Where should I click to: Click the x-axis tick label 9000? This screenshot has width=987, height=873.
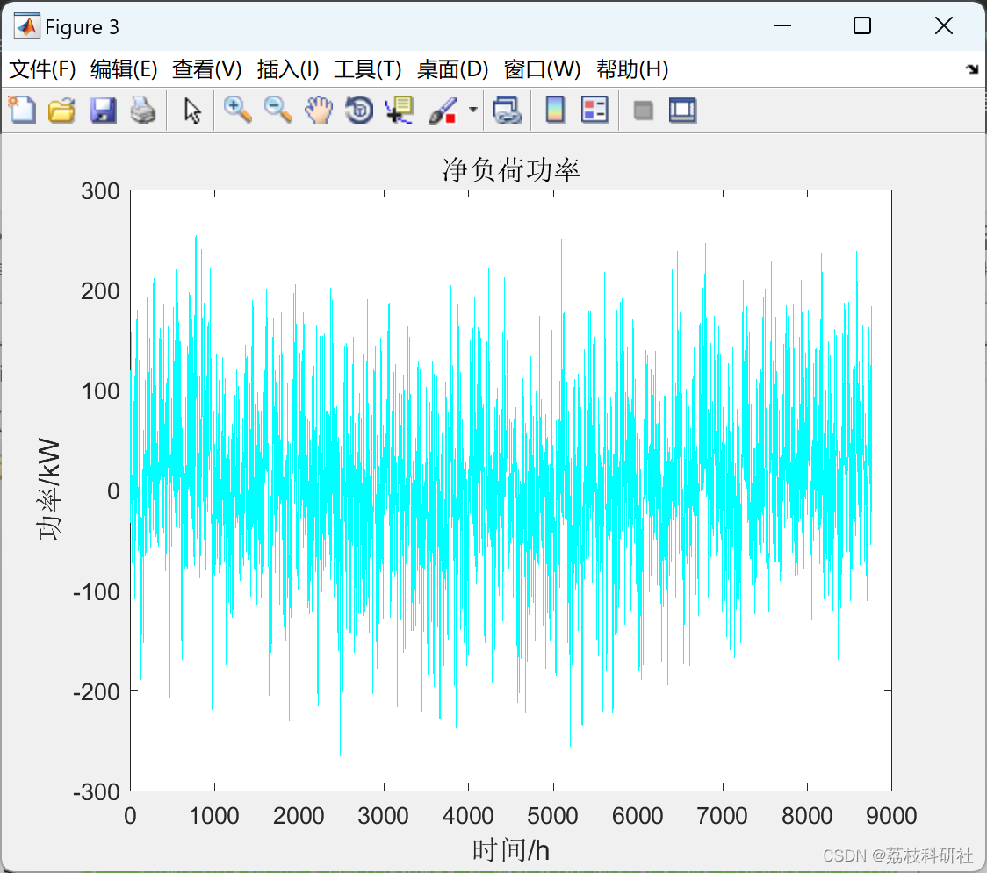point(891,816)
